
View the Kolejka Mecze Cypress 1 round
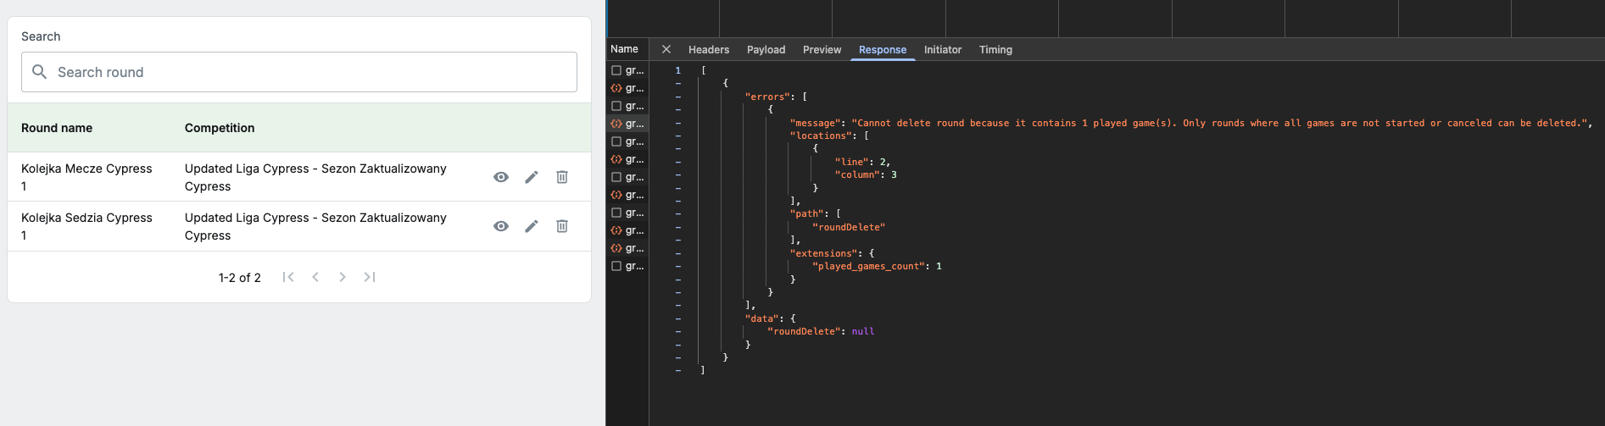coord(501,177)
